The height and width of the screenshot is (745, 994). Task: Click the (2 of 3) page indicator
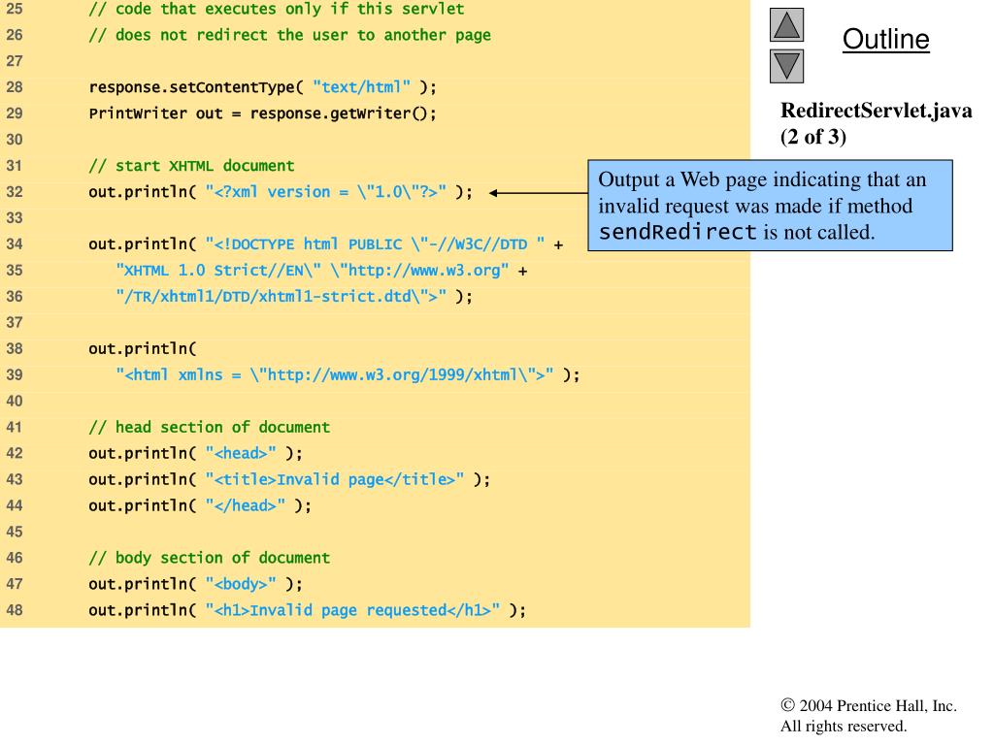click(813, 137)
